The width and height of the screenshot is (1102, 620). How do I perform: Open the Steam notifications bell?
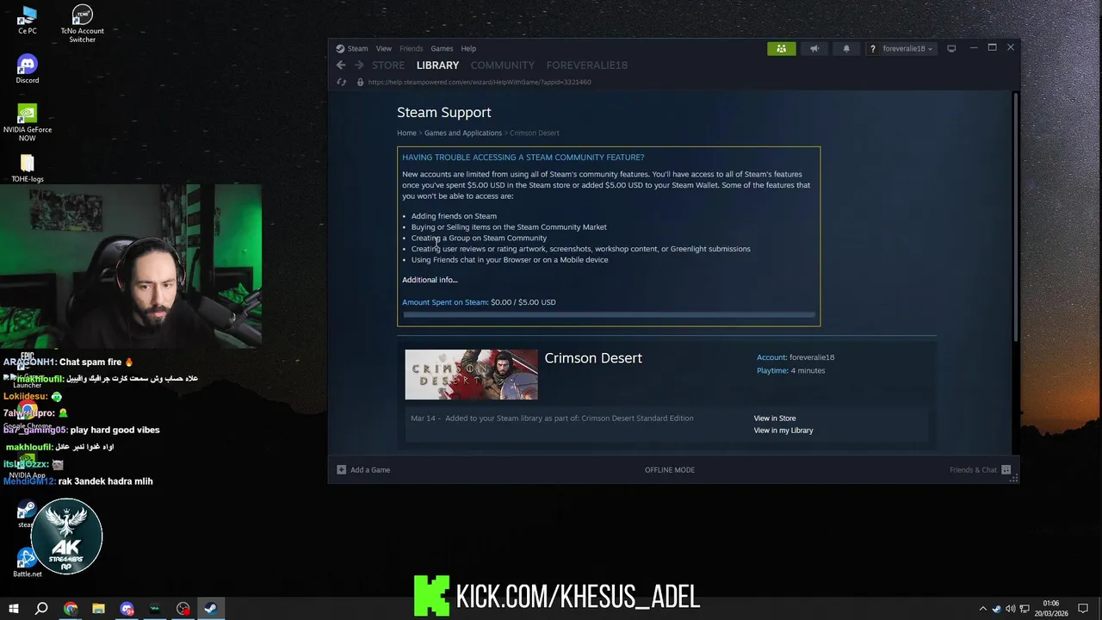[x=846, y=48]
